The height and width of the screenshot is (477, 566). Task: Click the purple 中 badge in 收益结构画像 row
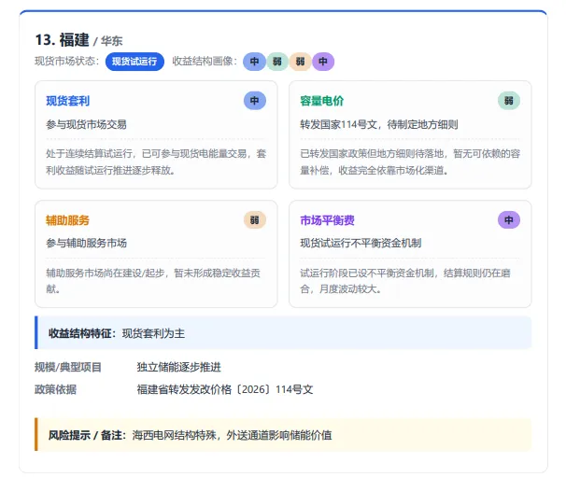(x=323, y=62)
